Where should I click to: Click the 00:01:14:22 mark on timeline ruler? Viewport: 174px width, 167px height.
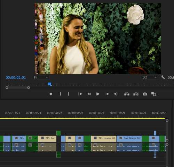click(96, 113)
